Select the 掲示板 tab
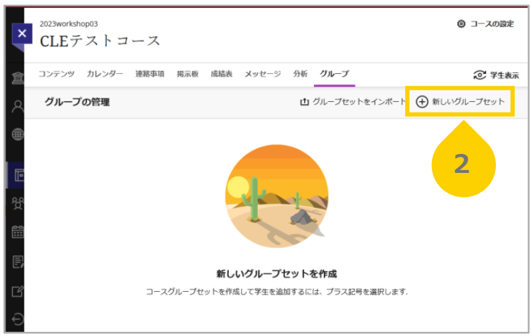The height and width of the screenshot is (336, 531). pyautogui.click(x=188, y=74)
